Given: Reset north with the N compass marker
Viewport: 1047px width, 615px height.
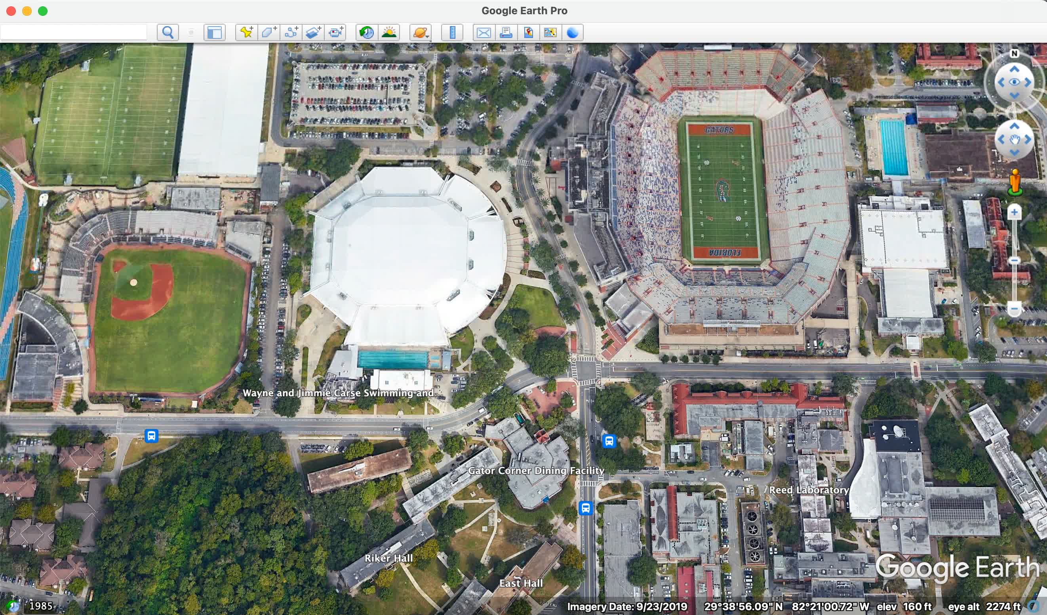Looking at the screenshot, I should [1014, 53].
